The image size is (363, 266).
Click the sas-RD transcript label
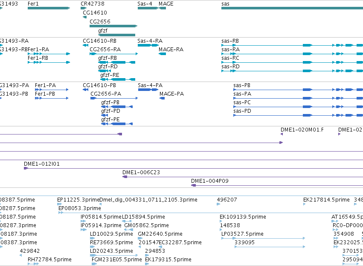click(x=231, y=67)
